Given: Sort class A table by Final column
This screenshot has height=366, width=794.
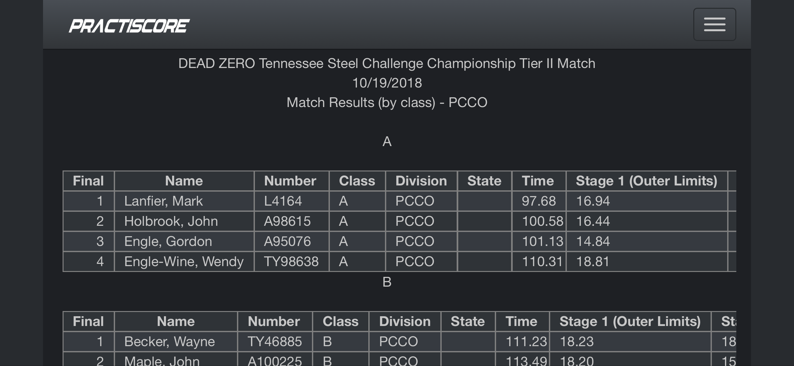Looking at the screenshot, I should tap(88, 181).
